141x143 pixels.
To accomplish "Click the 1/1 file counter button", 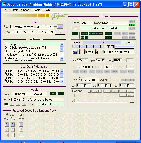I will click(60, 33).
